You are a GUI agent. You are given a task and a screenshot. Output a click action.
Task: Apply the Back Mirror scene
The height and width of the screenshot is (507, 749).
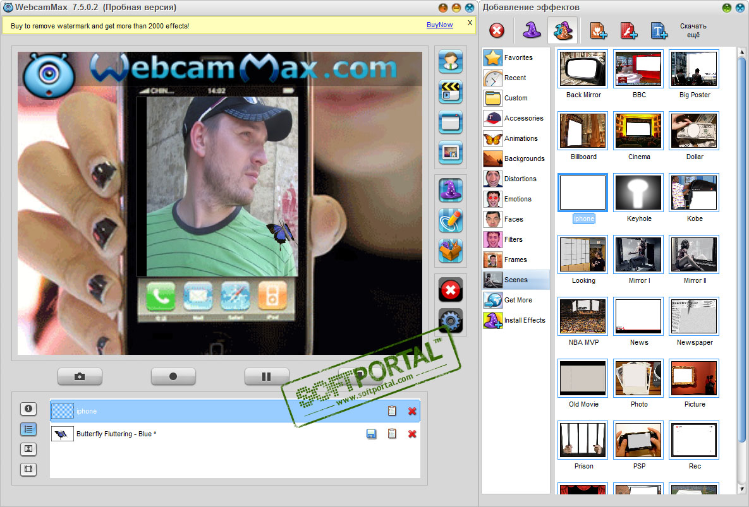click(583, 69)
